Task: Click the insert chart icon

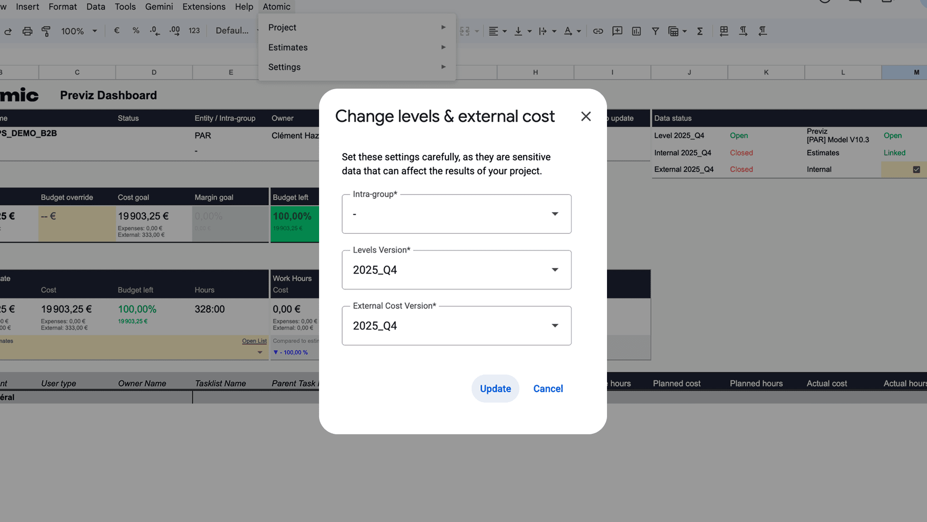Action: (x=636, y=31)
